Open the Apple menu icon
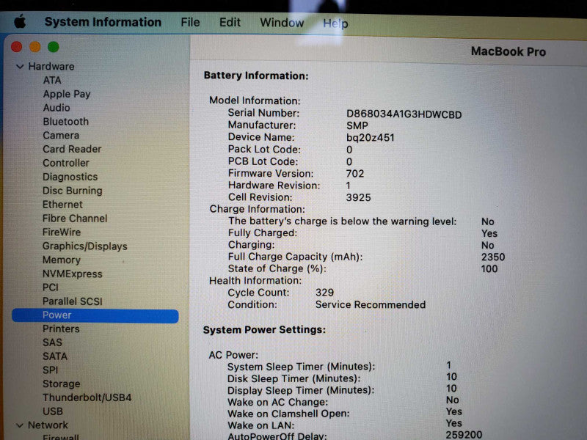 [x=21, y=21]
